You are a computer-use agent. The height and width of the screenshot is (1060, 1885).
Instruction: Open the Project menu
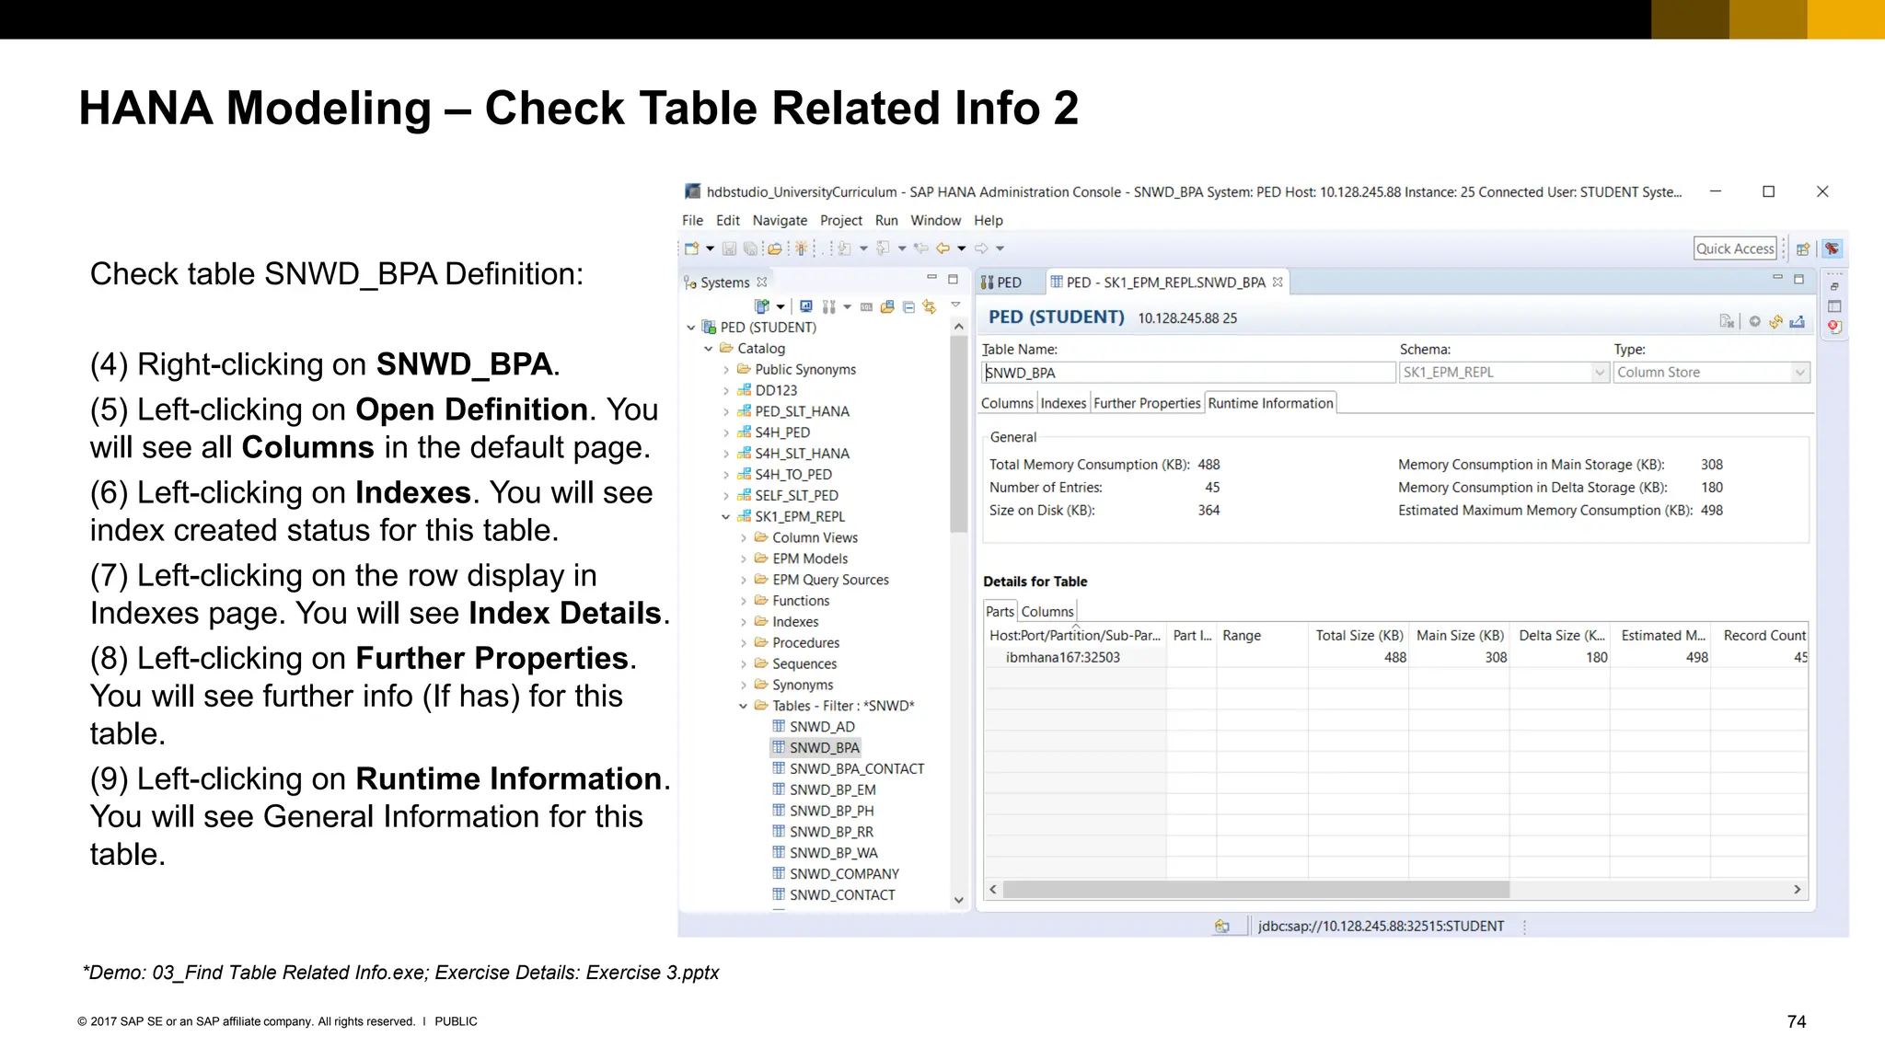841,221
